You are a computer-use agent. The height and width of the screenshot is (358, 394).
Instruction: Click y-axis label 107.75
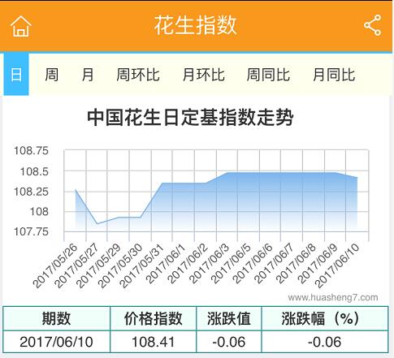click(x=31, y=231)
